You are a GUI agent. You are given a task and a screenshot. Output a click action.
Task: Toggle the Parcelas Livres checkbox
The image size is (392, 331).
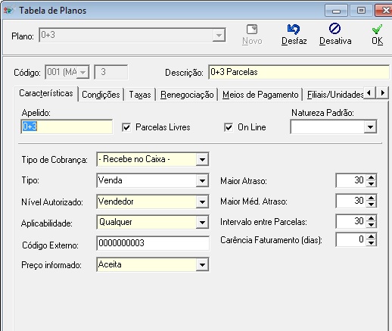(126, 127)
